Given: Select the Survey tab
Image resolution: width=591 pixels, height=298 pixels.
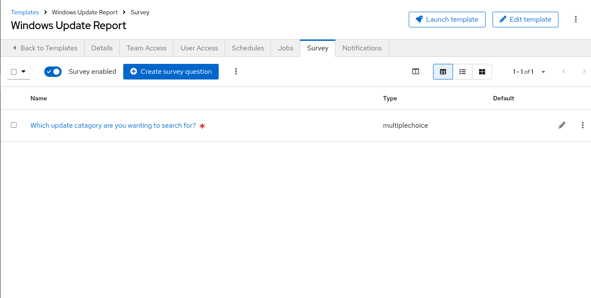Looking at the screenshot, I should (x=318, y=48).
